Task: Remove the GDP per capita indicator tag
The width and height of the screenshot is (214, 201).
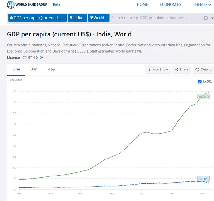Action: 64,18
